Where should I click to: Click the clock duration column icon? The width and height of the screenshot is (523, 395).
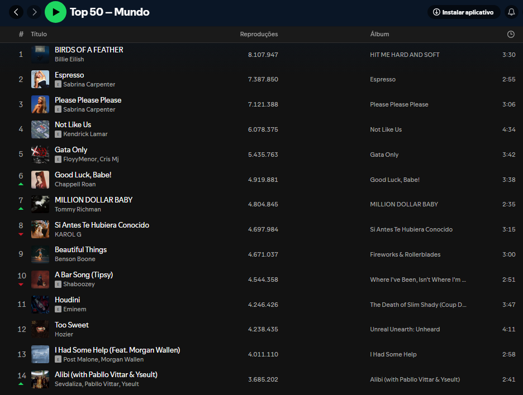(511, 34)
